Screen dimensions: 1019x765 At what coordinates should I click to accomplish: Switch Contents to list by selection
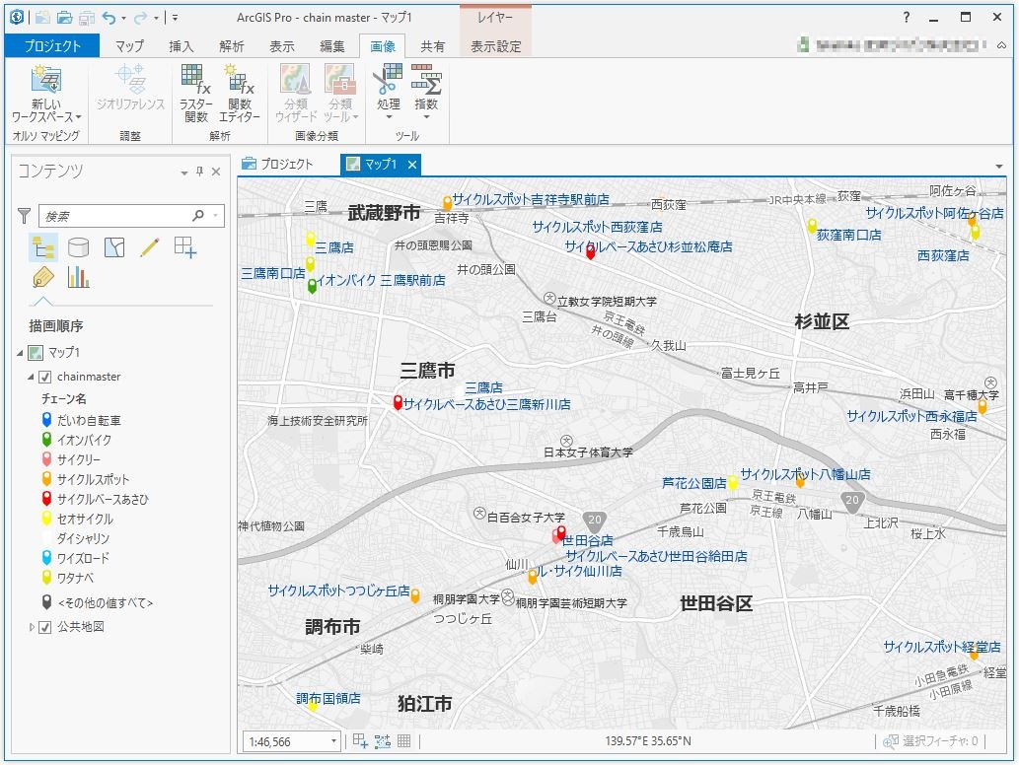pos(114,247)
